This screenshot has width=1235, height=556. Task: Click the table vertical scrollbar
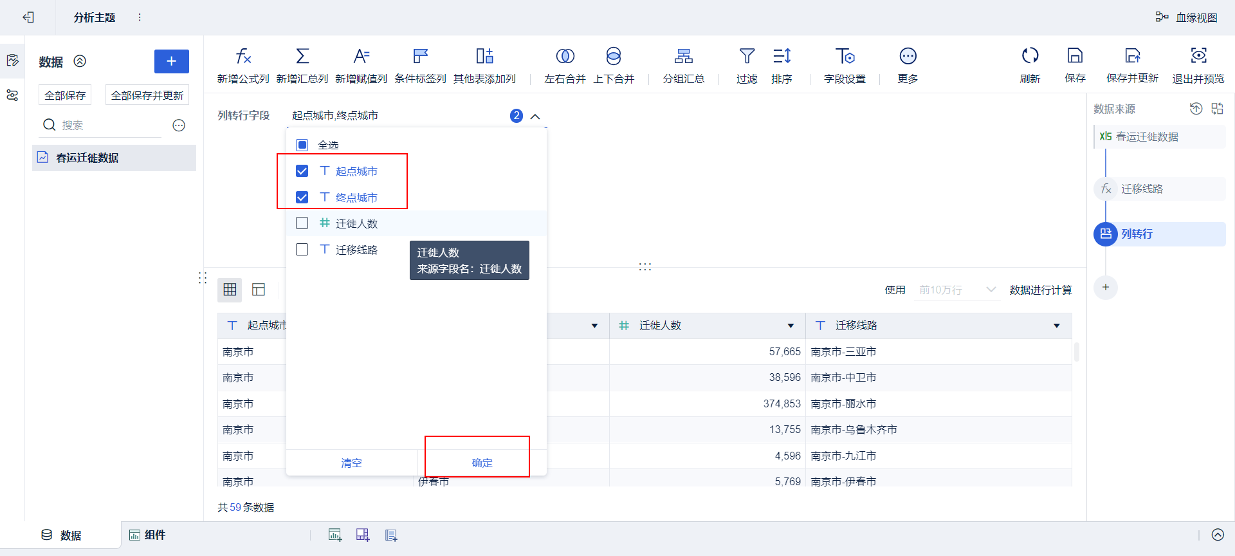(x=1076, y=352)
